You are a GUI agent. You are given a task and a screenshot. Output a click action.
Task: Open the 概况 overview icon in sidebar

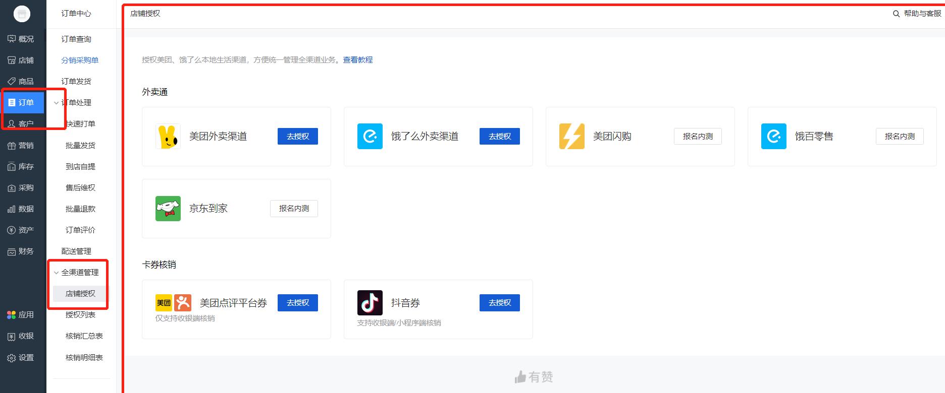click(x=12, y=39)
